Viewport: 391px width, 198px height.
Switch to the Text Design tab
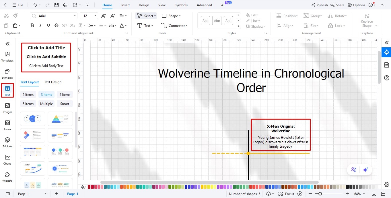tap(53, 82)
